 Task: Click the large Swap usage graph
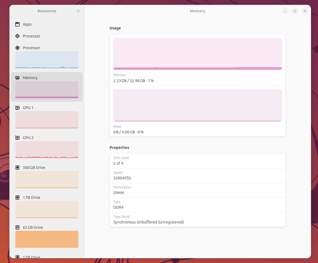coord(198,105)
